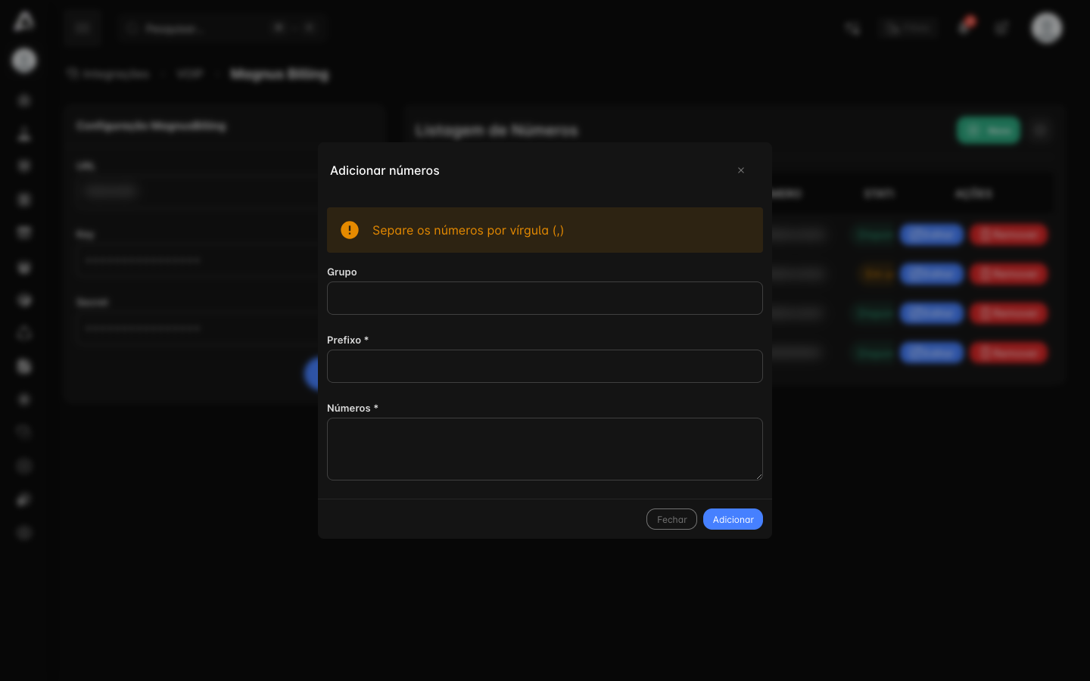Dismiss the dialog with the Fechar button
This screenshot has height=681, width=1090.
click(671, 519)
